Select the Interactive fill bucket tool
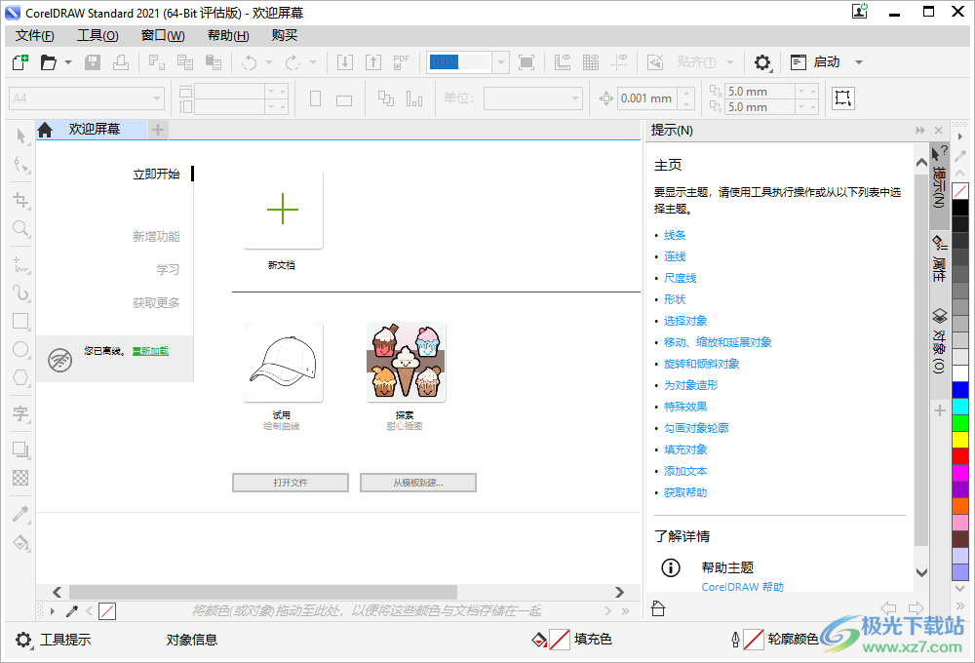This screenshot has height=663, width=975. pyautogui.click(x=21, y=542)
